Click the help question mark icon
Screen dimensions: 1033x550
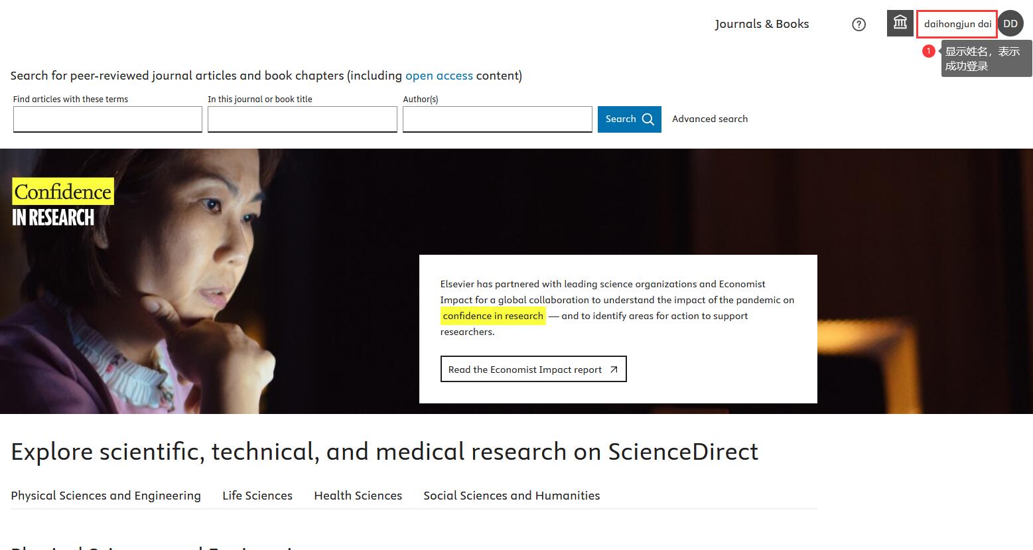click(x=859, y=25)
